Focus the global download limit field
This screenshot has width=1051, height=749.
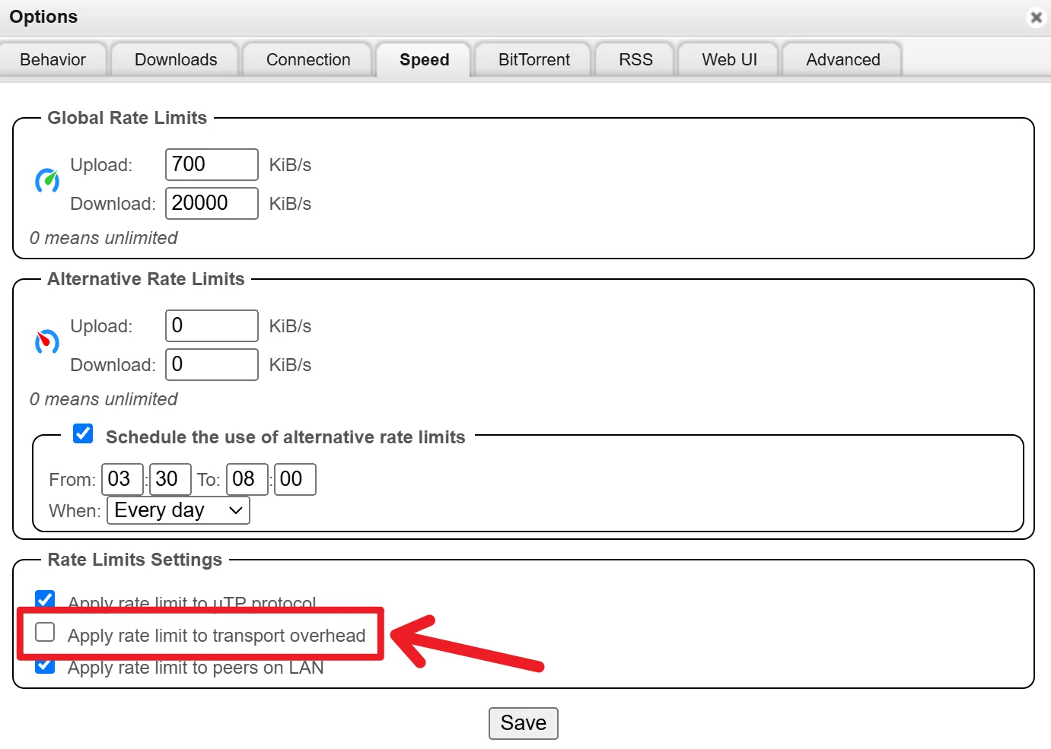[x=212, y=203]
